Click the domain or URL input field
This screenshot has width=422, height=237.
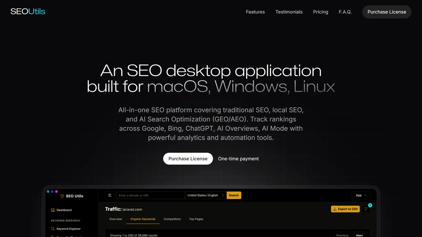pos(150,195)
